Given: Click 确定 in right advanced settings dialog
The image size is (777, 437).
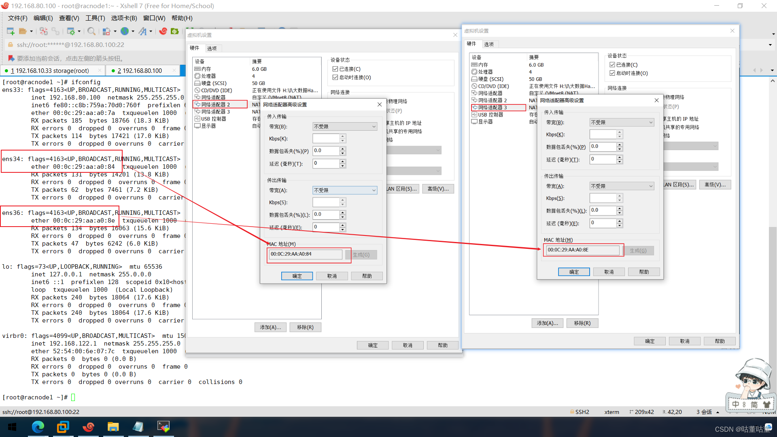Looking at the screenshot, I should click(x=573, y=272).
